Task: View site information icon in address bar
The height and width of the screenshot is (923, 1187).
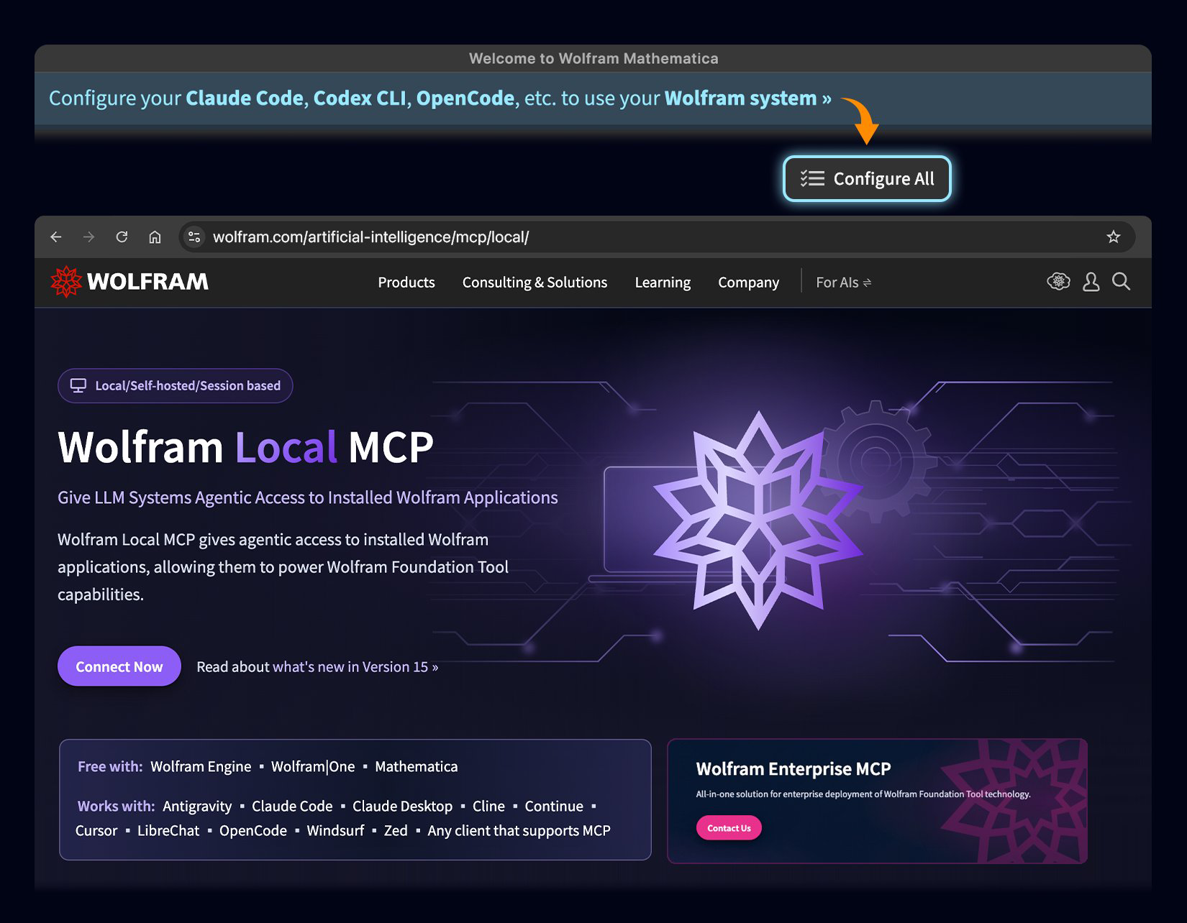Action: click(194, 237)
